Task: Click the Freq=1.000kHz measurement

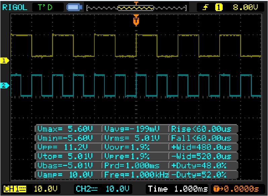Action: (136, 175)
